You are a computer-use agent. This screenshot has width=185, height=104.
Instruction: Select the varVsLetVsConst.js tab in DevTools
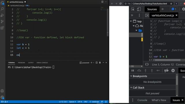(163, 15)
